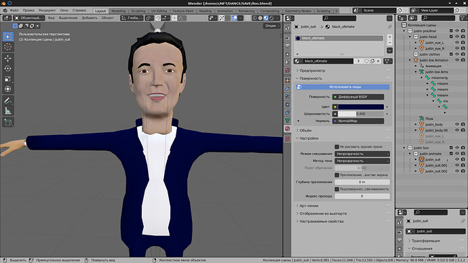
Task: Switch viewport to solid shading
Action: pyautogui.click(x=260, y=18)
